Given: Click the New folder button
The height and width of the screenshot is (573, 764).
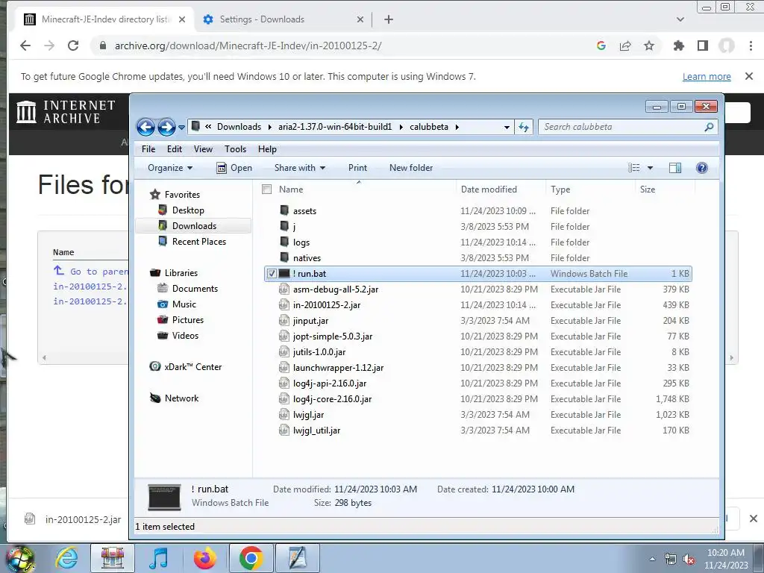Looking at the screenshot, I should [x=411, y=168].
